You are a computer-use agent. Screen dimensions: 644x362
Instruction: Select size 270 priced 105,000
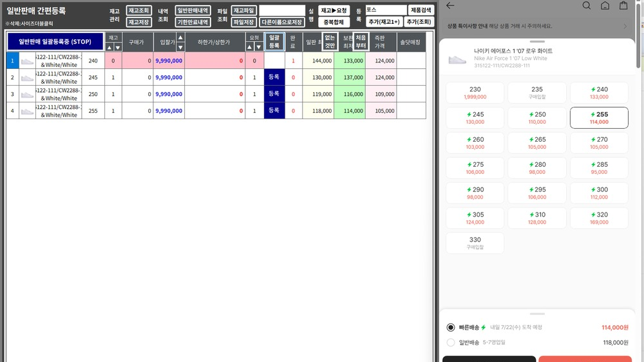click(599, 143)
